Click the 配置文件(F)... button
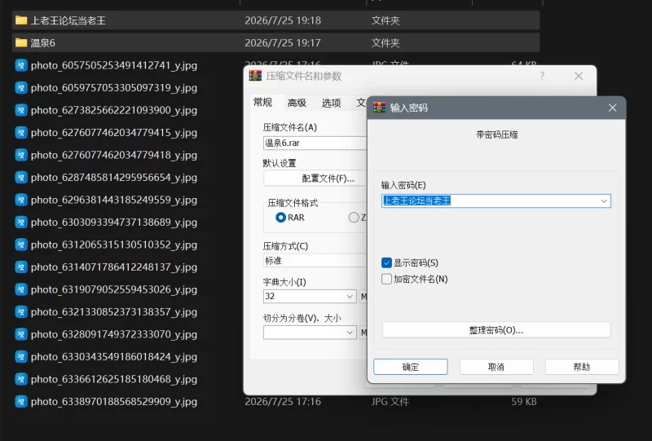 pos(315,179)
